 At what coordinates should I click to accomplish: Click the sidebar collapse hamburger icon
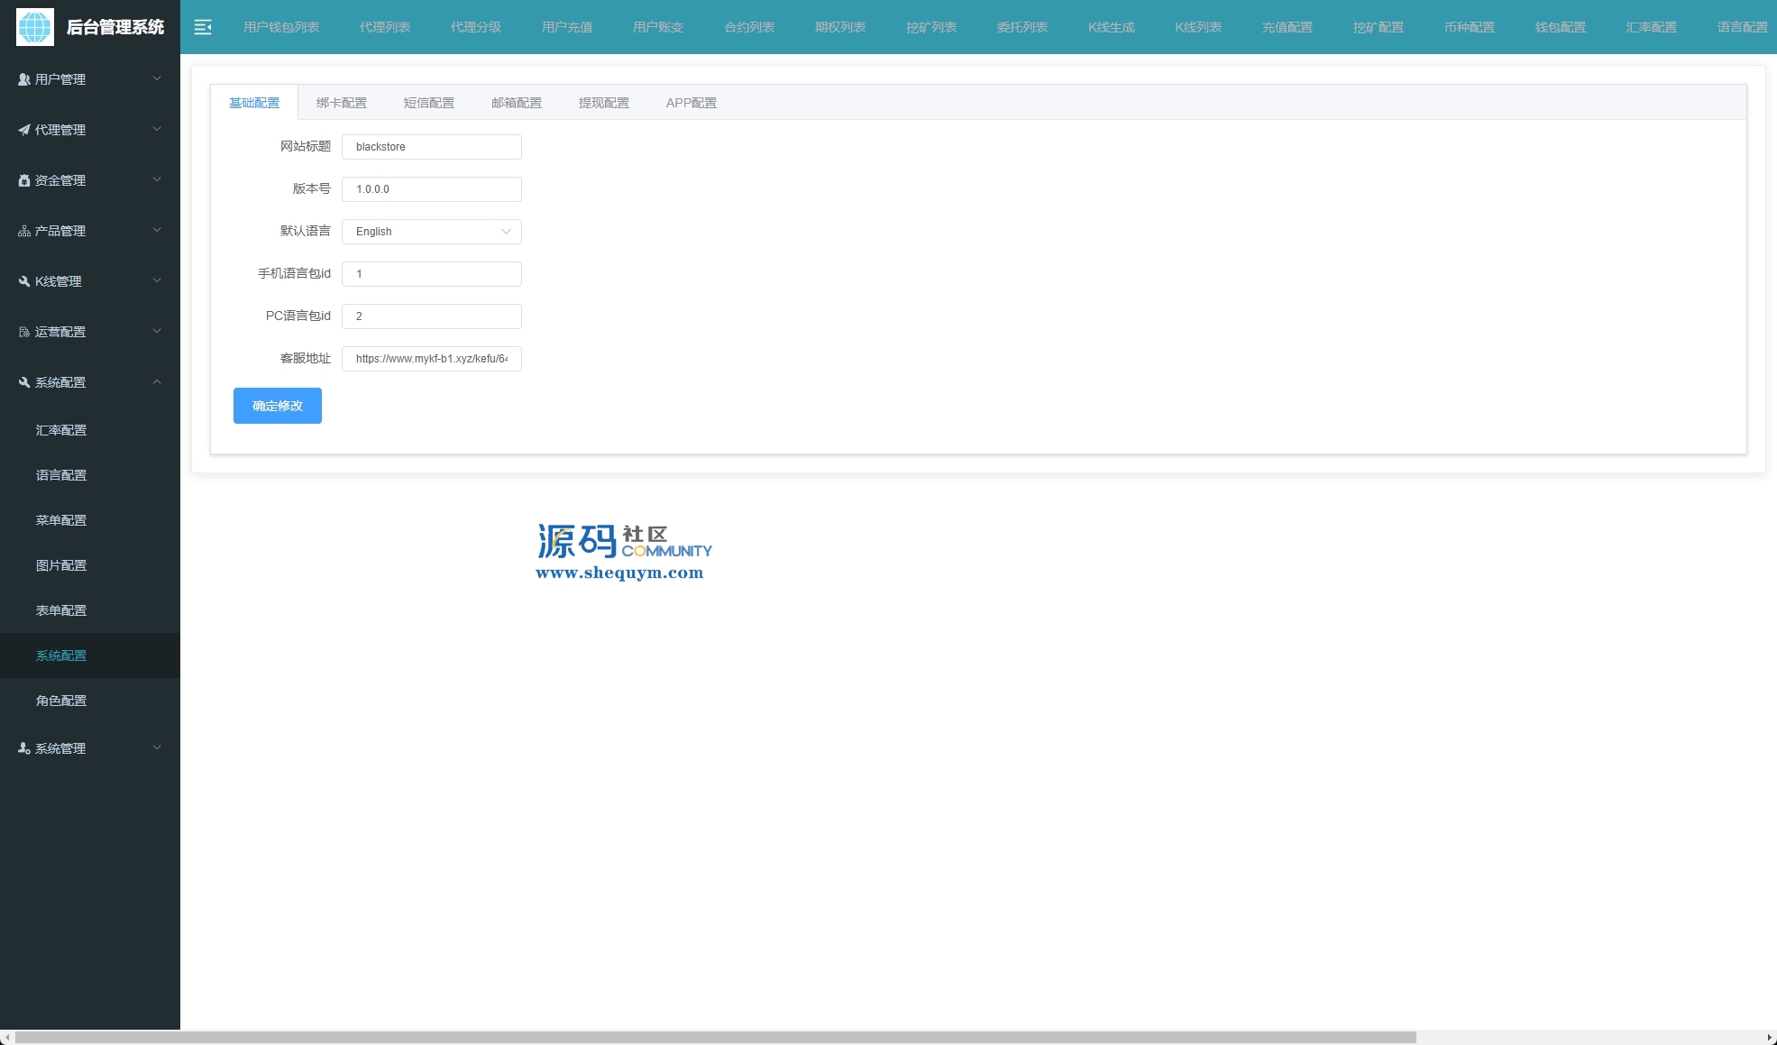click(x=203, y=27)
